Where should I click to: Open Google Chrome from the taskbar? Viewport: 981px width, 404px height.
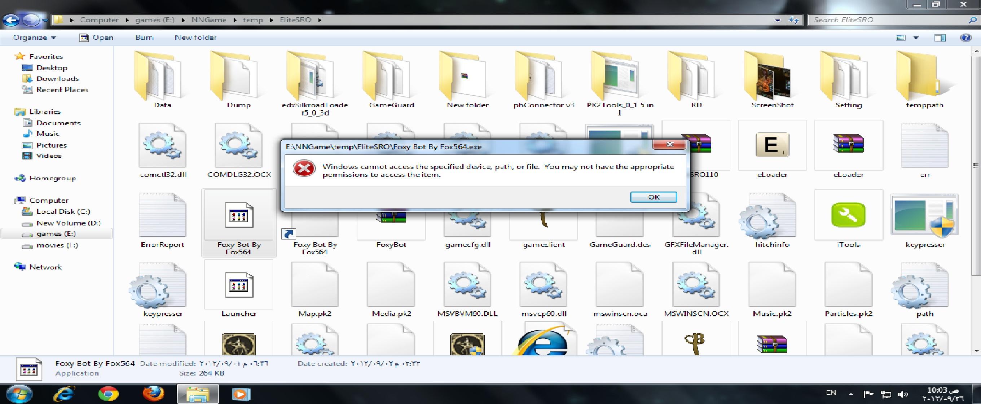[108, 394]
